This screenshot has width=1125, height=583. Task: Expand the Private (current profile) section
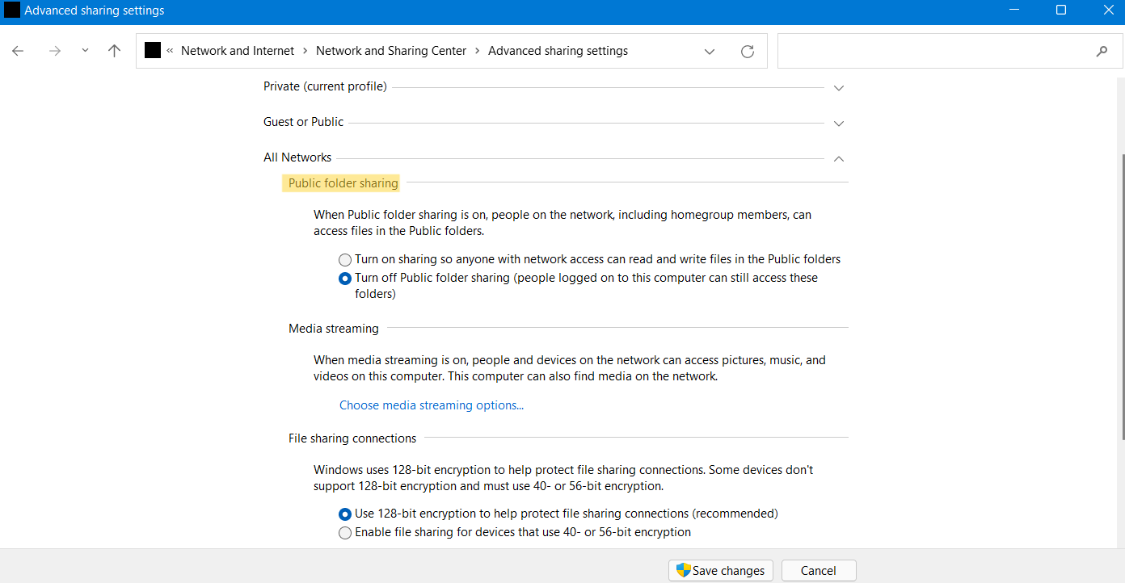[x=838, y=87]
